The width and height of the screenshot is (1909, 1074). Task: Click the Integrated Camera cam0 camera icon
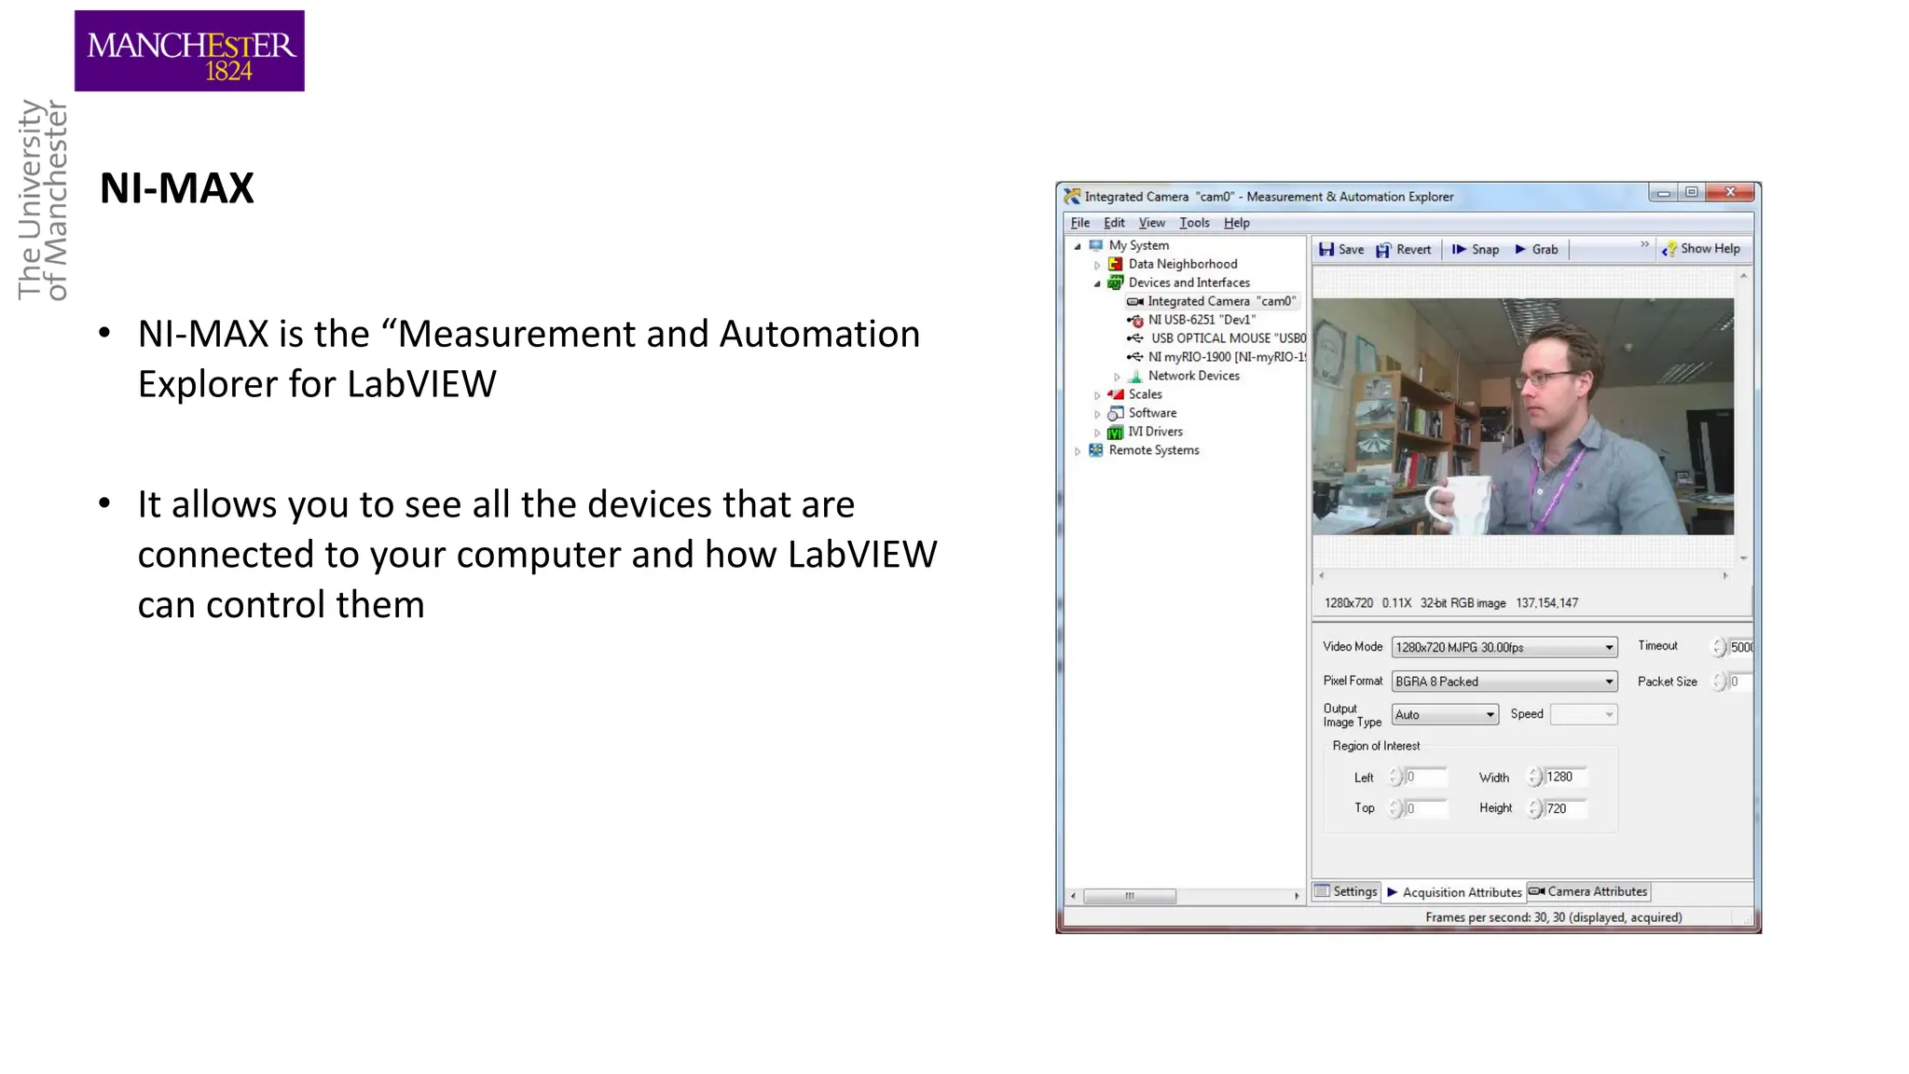(x=1134, y=301)
